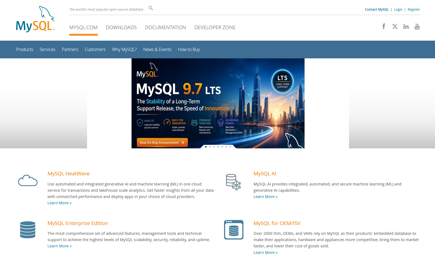Click the text "Use automated and integrated generative AI"
Screen dimensions: 435x255
coord(88,184)
